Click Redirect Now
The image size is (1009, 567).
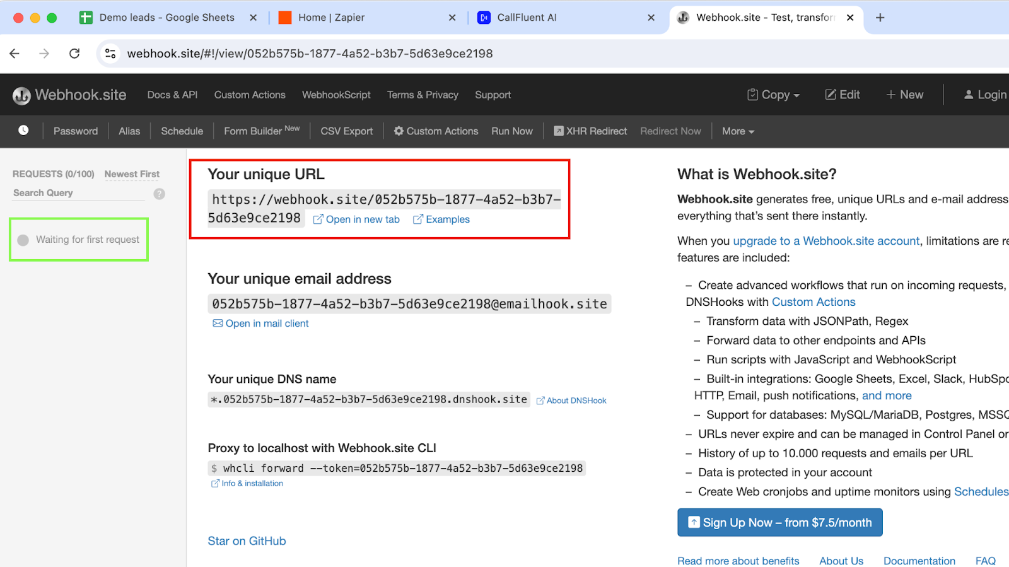click(670, 131)
